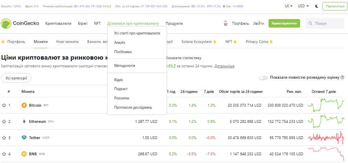Click the Bitcoin coin logo
Viewport: 348px width, 163px height.
coord(24,105)
